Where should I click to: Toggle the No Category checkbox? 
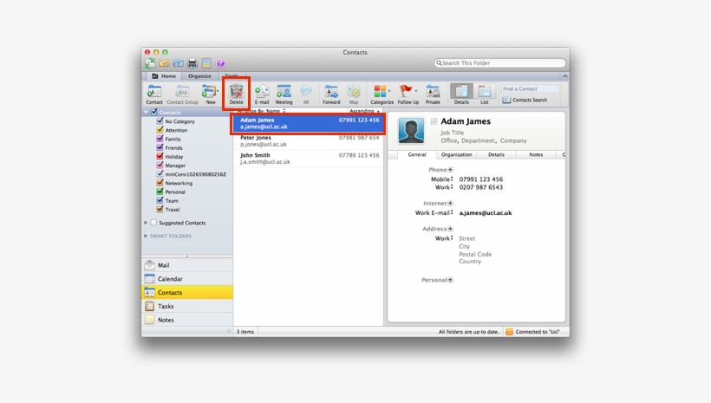pos(160,121)
